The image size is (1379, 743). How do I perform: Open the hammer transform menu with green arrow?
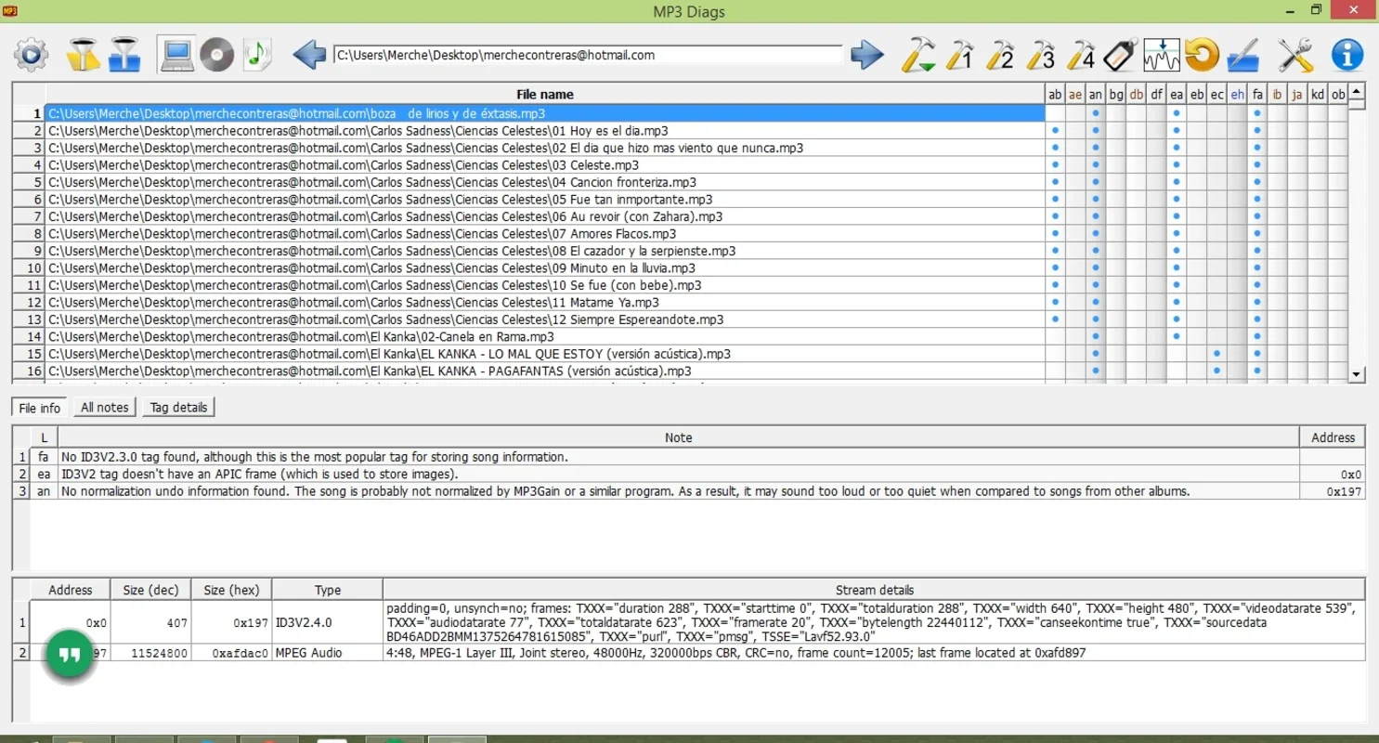(x=917, y=55)
